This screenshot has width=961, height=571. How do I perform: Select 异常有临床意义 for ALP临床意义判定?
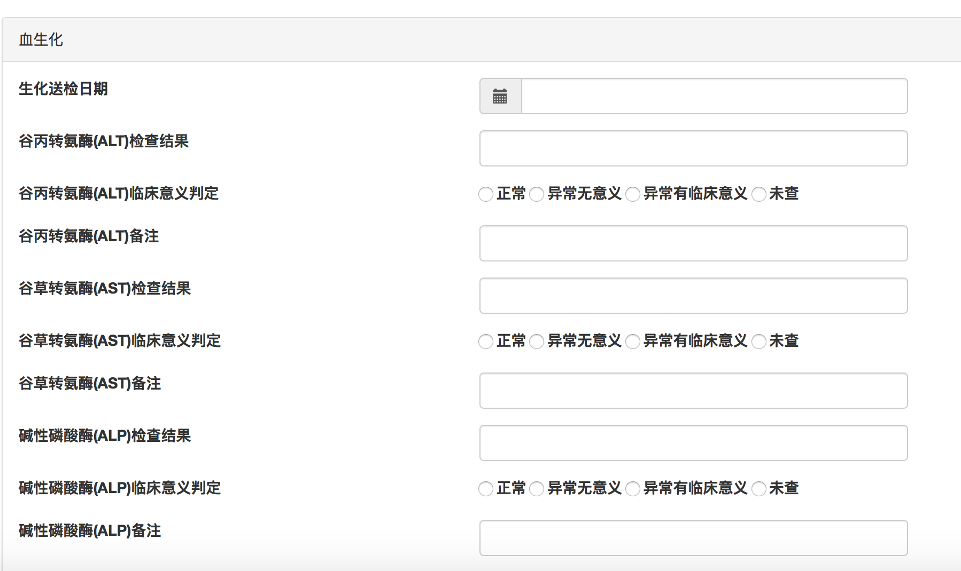633,489
